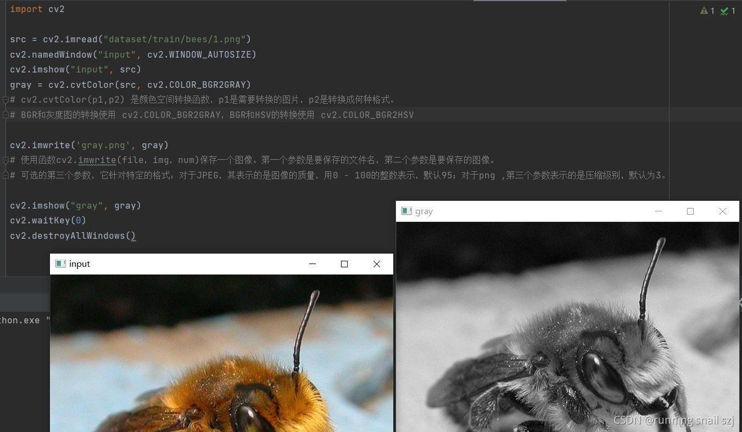The width and height of the screenshot is (742, 432).
Task: Click the warning count indicator showing 1
Action: point(707,10)
